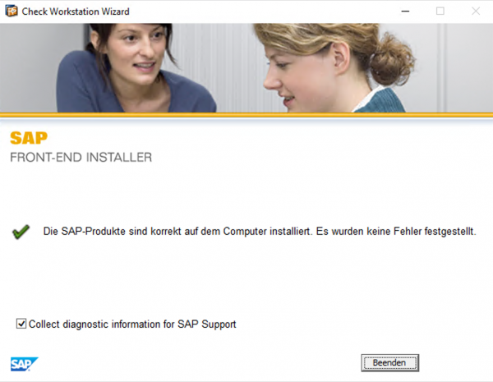This screenshot has height=382, width=493.
Task: Click the FRONT-END INSTALLER heading
Action: click(x=81, y=157)
